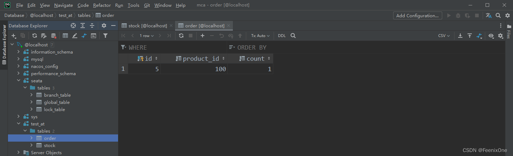Image resolution: width=513 pixels, height=156 pixels.
Task: Open the Navigate menu
Action: click(x=64, y=5)
